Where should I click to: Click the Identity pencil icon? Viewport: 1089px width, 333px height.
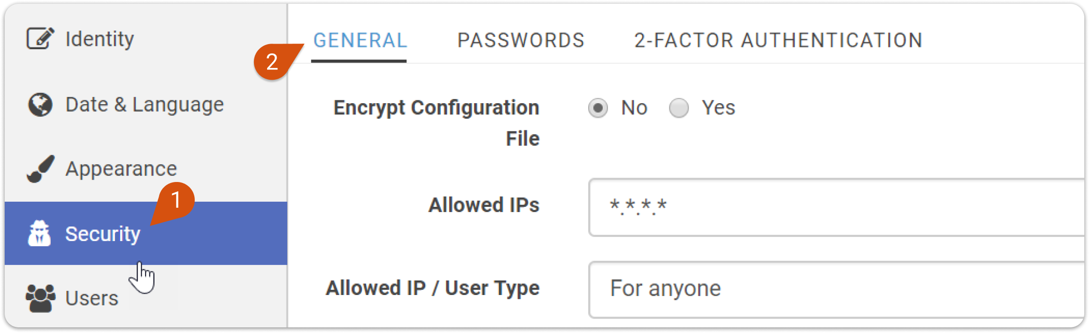[40, 38]
